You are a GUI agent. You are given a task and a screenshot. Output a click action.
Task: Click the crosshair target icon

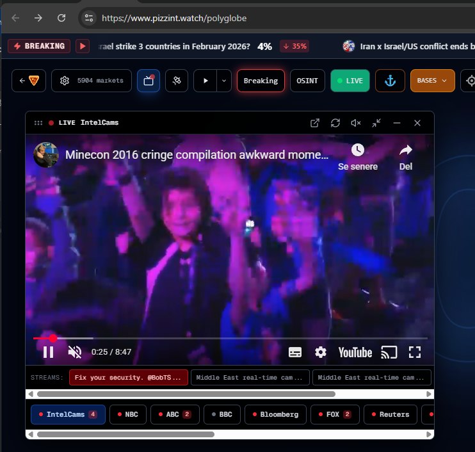[x=470, y=81]
